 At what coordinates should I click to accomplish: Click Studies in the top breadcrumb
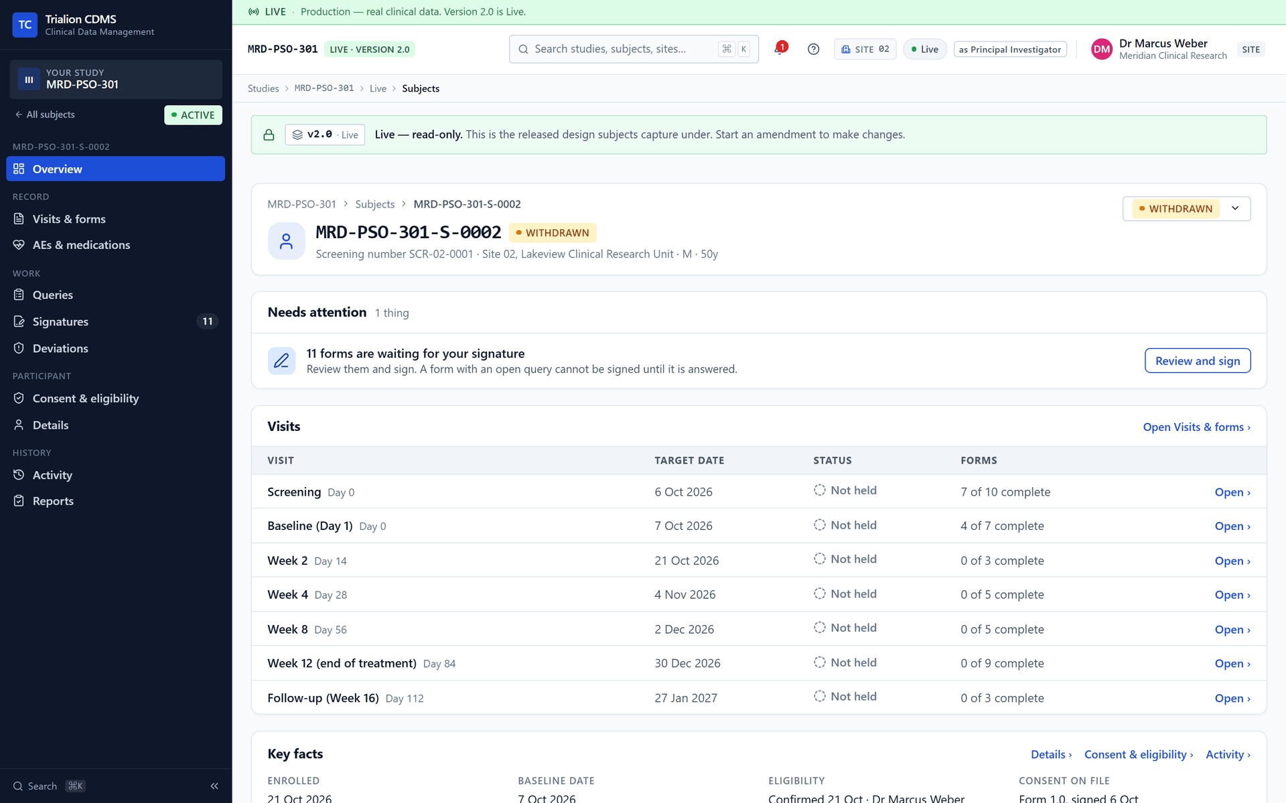click(263, 88)
